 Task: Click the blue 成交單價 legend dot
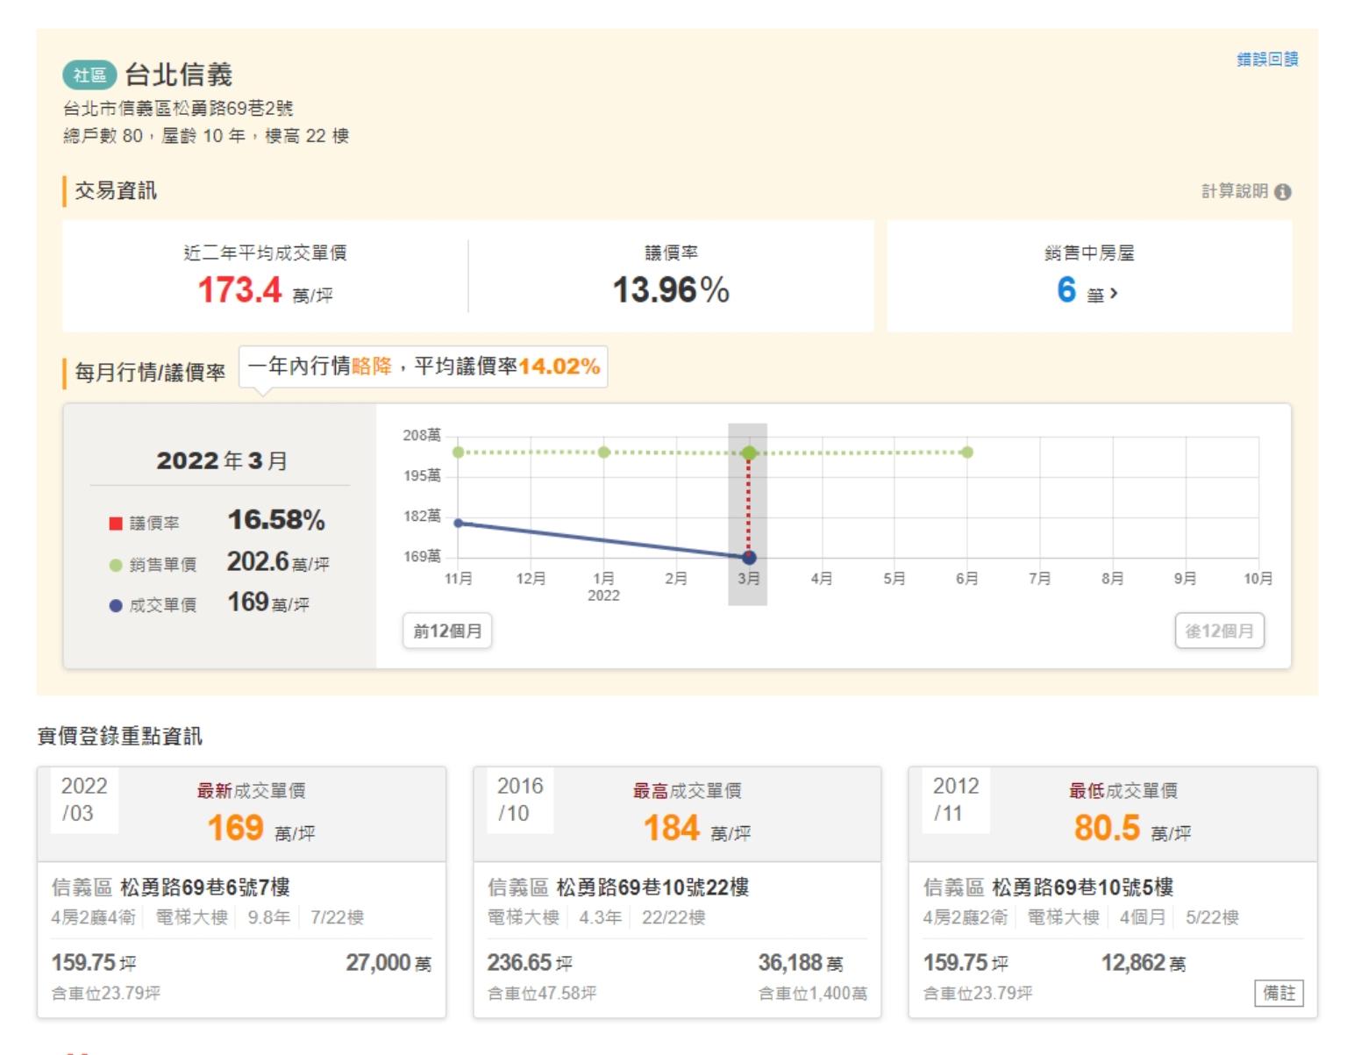point(115,605)
